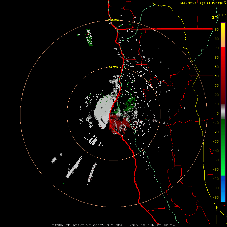The height and width of the screenshot is (227, 227).
Task: Click the -70 value on velocity scale
Action: [216, 179]
